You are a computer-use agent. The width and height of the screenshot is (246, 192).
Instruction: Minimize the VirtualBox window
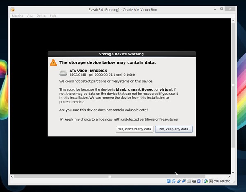click(x=215, y=9)
